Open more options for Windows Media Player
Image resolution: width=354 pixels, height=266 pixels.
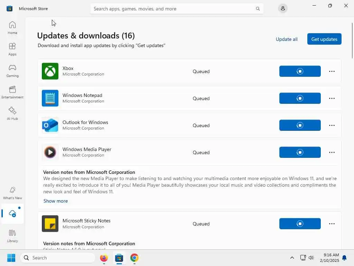(x=332, y=152)
